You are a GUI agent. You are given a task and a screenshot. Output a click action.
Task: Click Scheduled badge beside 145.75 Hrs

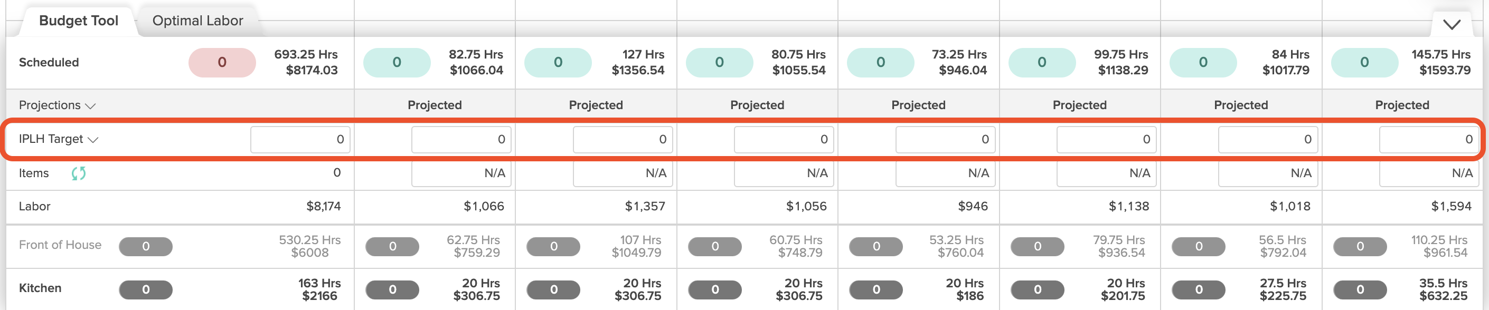point(1364,62)
